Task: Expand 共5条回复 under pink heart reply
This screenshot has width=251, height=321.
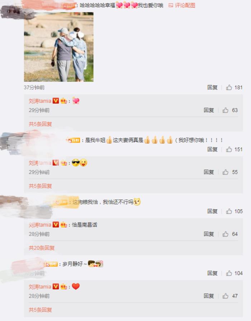Action: click(40, 124)
